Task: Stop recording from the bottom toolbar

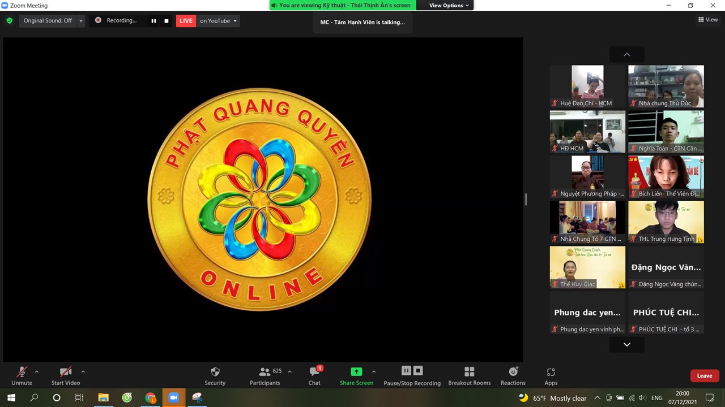Action: click(x=418, y=371)
